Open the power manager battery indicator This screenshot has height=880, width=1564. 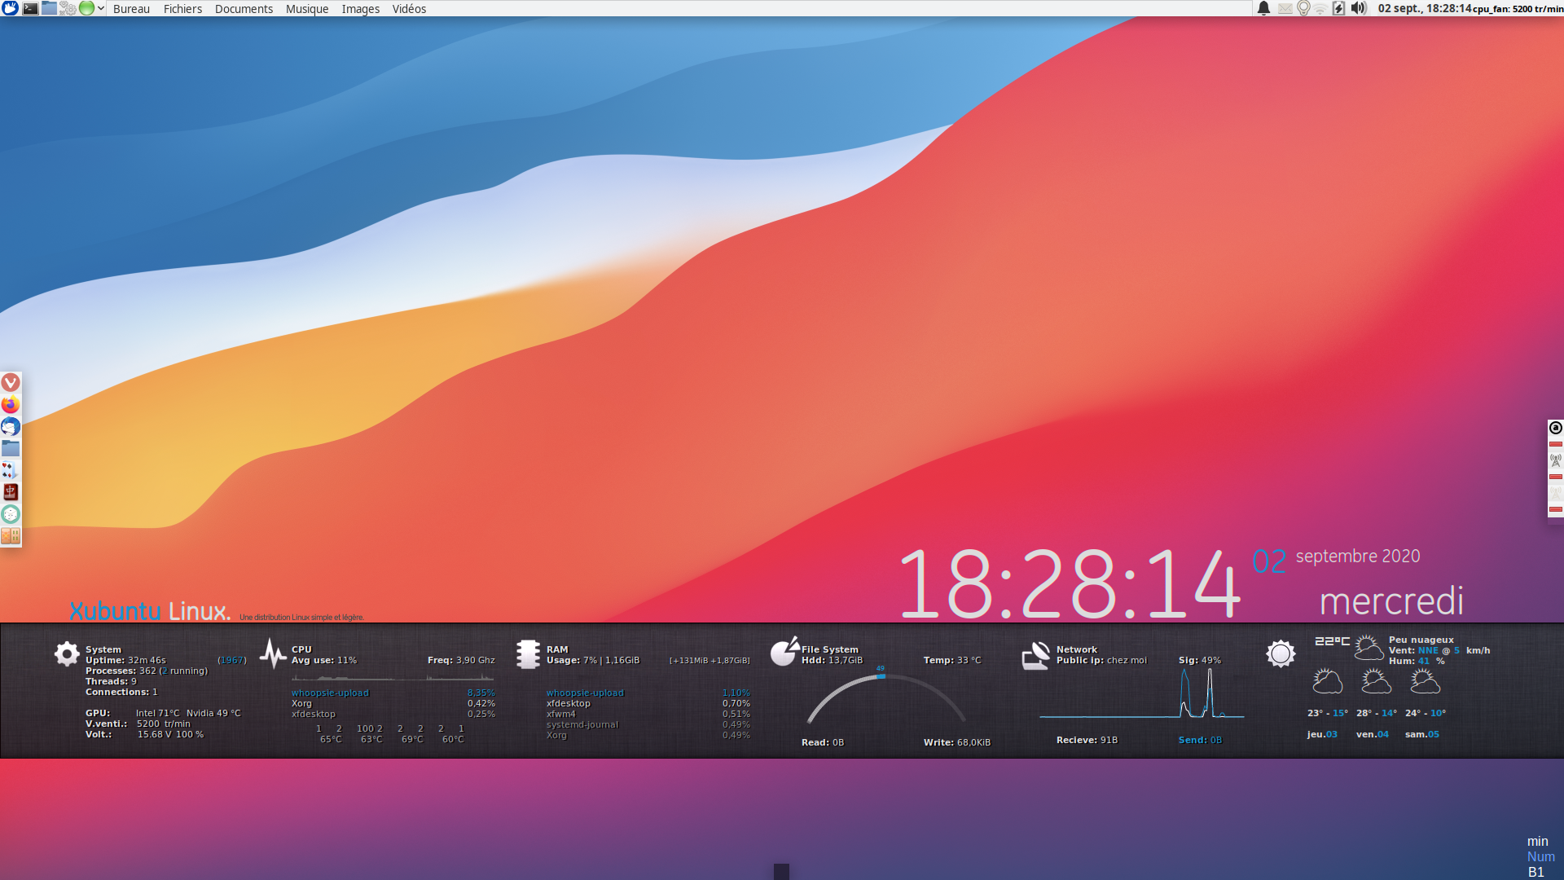pyautogui.click(x=1338, y=8)
